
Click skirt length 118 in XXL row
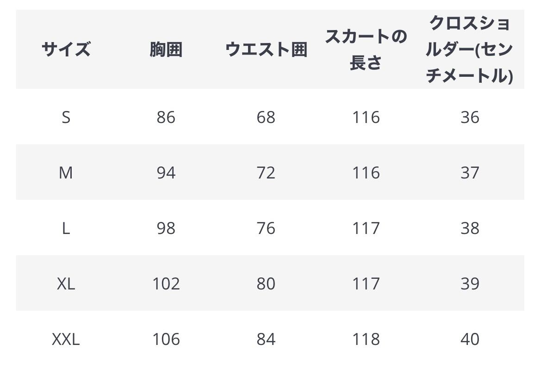366,339
